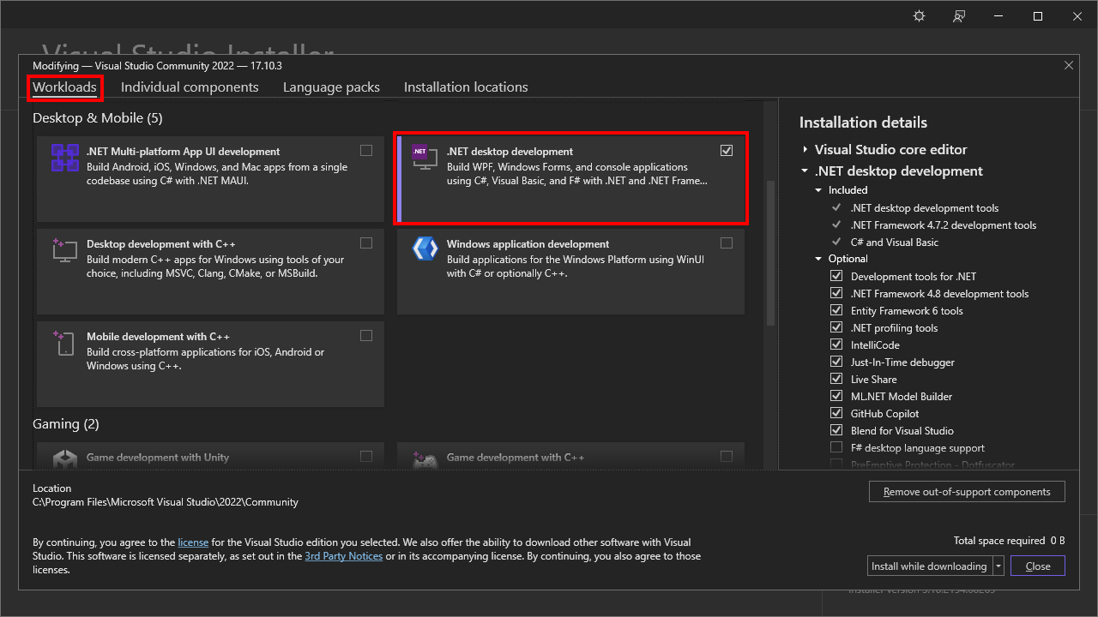Select .NET Framework 4.7.2 development tools item
Image resolution: width=1098 pixels, height=617 pixels.
[x=944, y=225]
